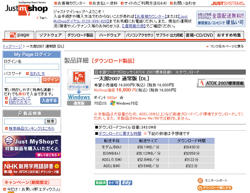Click the Edy payment icon
Viewport: 250px width, 193px height.
126,183
